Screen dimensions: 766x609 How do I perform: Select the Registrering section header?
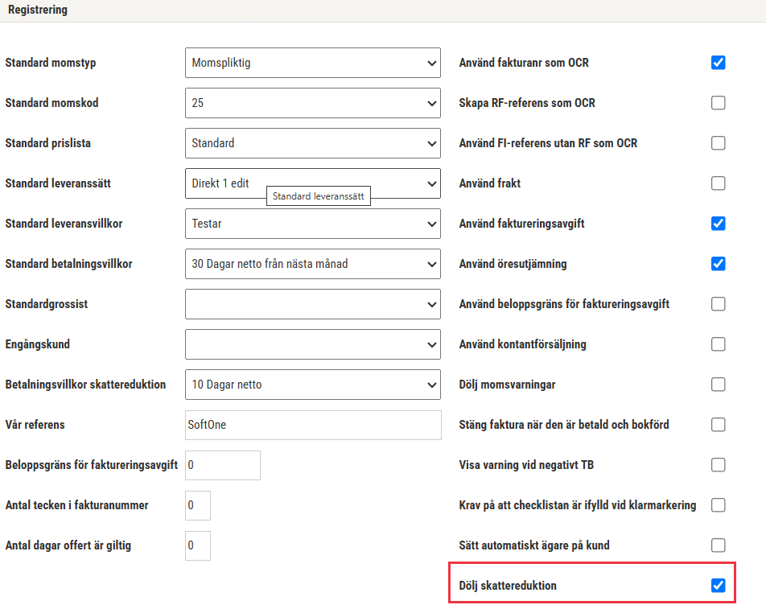point(38,10)
